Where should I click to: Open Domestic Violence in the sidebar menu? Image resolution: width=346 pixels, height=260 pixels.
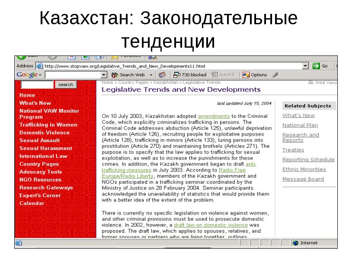tap(44, 133)
